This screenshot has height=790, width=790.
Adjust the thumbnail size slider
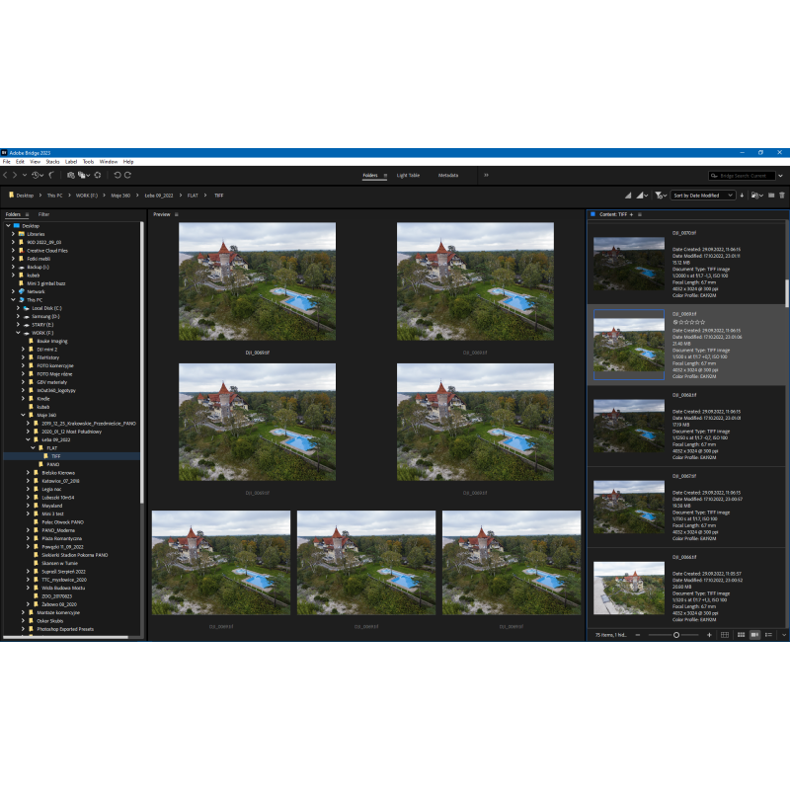pyautogui.click(x=676, y=635)
